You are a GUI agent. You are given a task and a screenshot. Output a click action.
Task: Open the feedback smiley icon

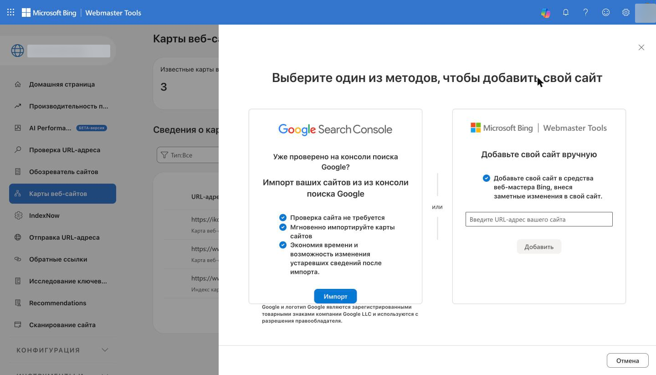[606, 13]
